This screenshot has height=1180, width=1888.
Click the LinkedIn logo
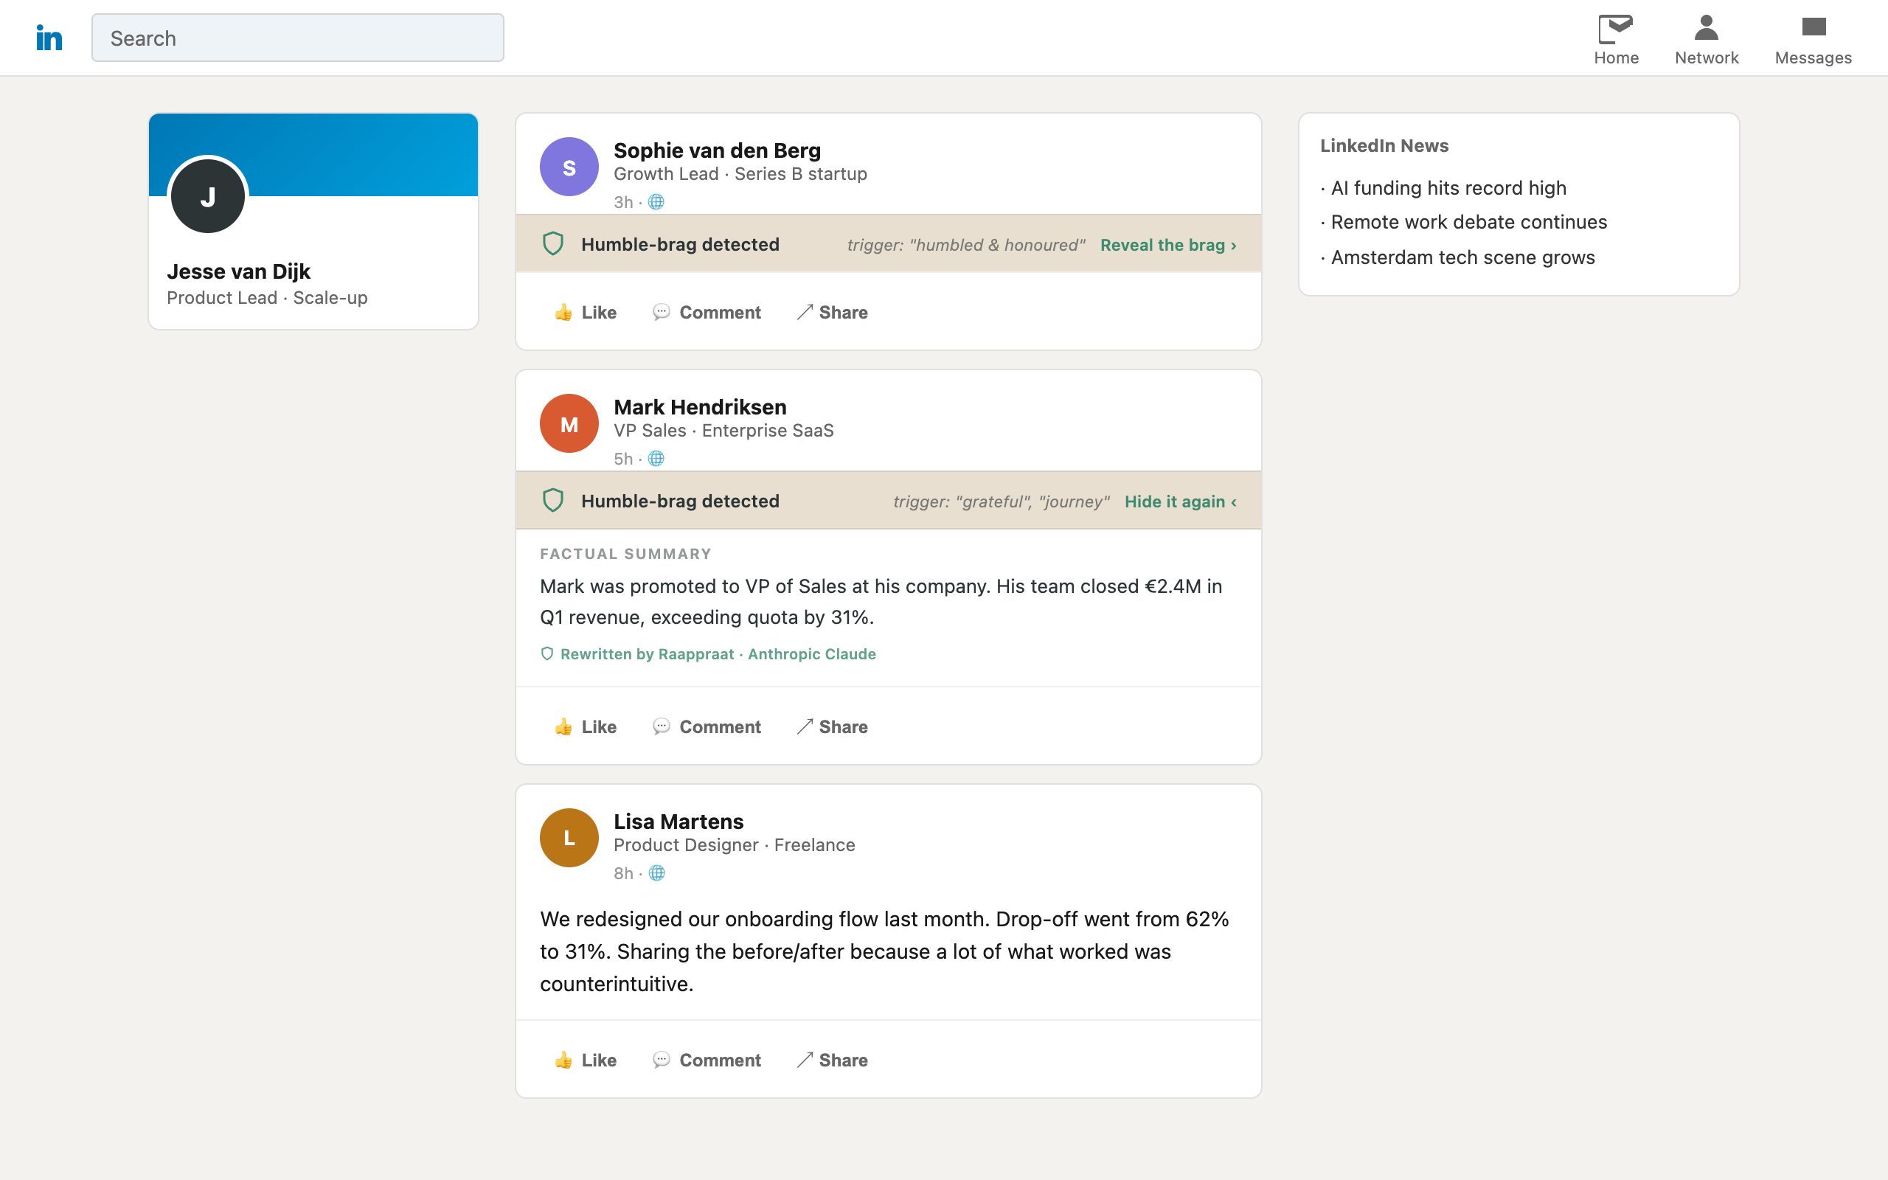[x=49, y=38]
